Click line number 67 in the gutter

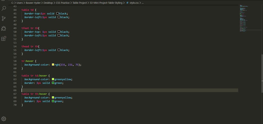(15, 94)
